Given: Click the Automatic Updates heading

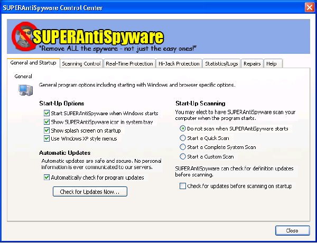Looking at the screenshot, I should (64, 153).
